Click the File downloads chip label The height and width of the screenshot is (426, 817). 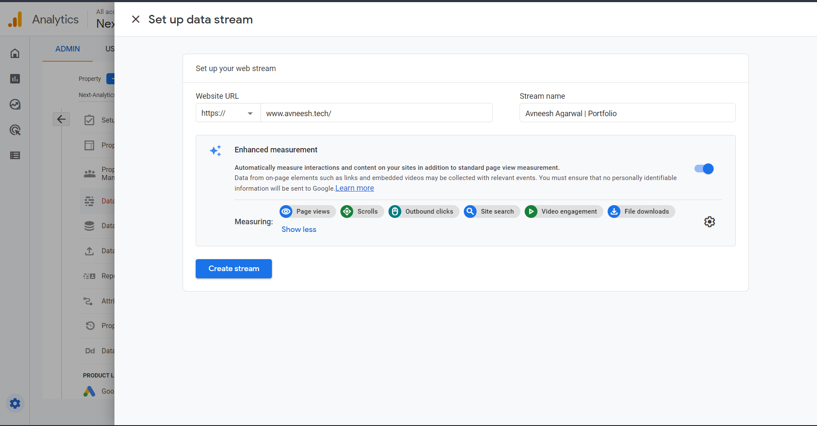[647, 212]
